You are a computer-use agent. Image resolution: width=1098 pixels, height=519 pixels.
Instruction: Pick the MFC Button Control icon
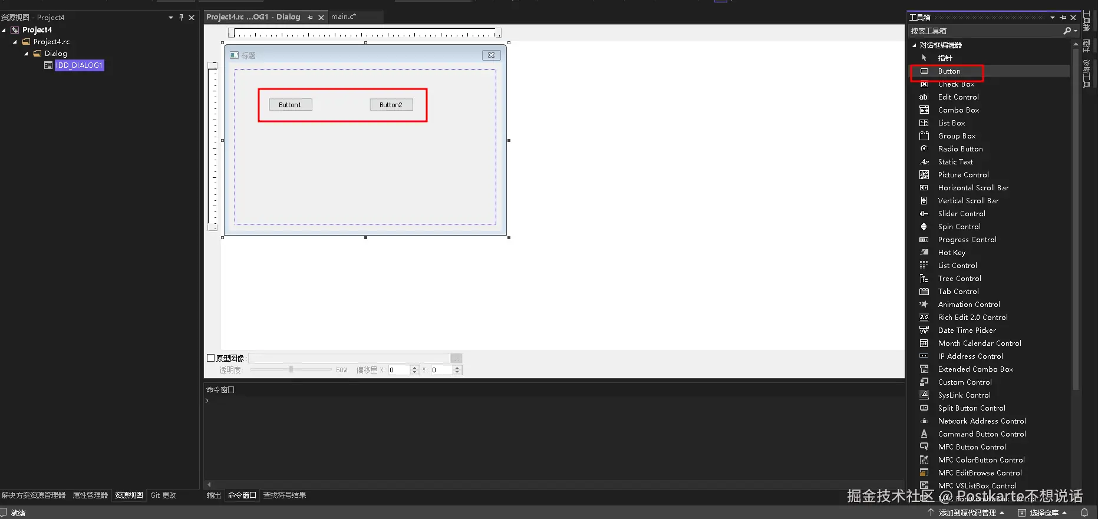point(924,447)
